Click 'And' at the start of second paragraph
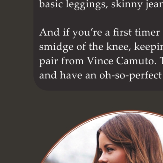The height and width of the screenshot is (163, 163). 49,32
